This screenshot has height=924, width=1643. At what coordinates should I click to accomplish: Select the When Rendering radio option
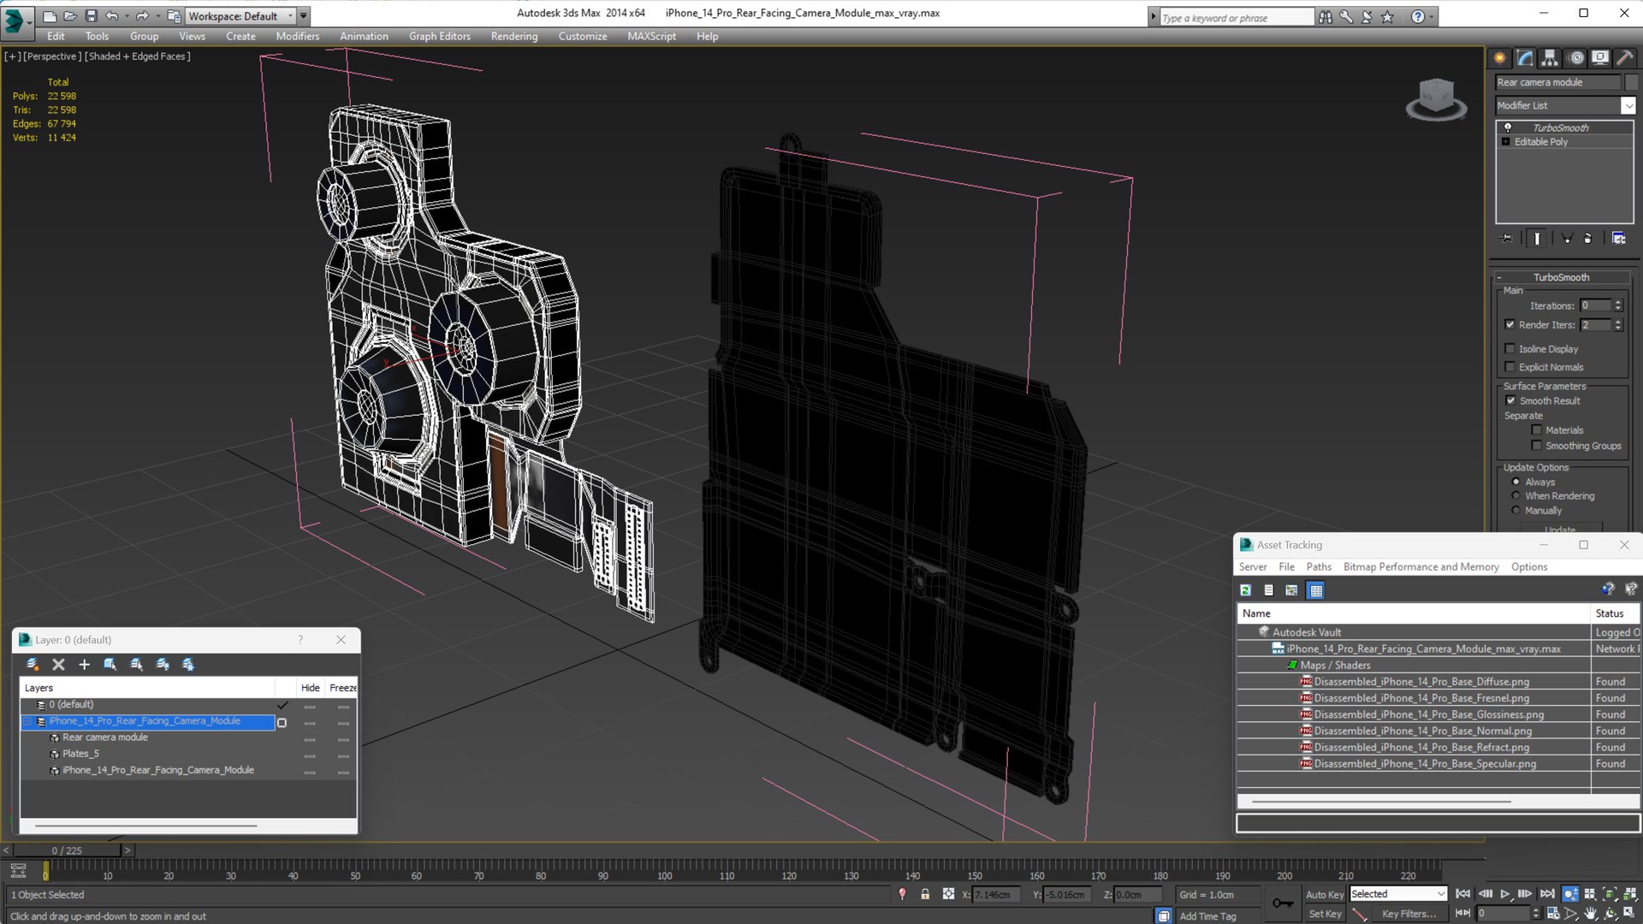[1516, 496]
